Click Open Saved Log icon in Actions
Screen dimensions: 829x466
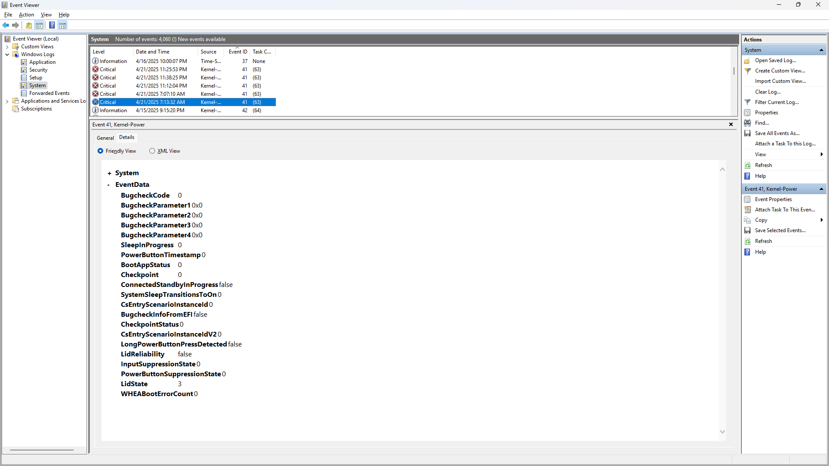[747, 61]
